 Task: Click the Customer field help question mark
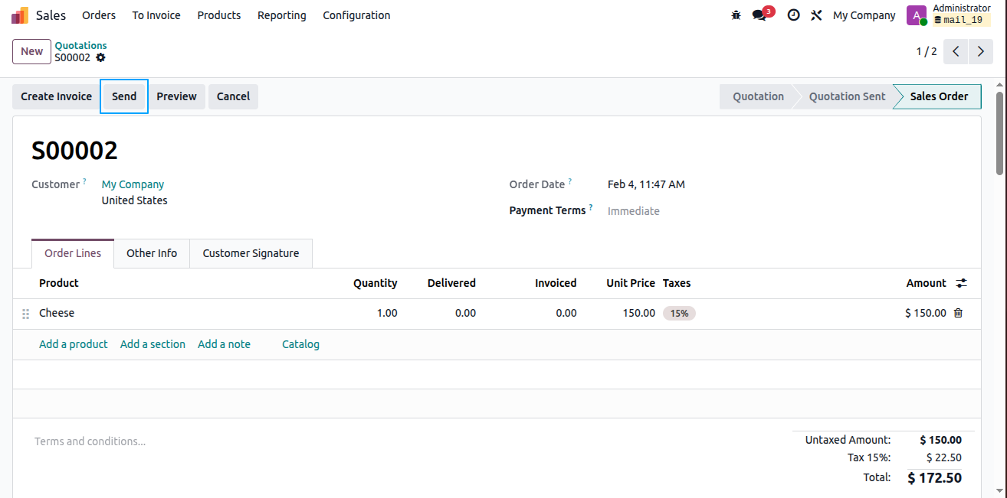(x=84, y=182)
